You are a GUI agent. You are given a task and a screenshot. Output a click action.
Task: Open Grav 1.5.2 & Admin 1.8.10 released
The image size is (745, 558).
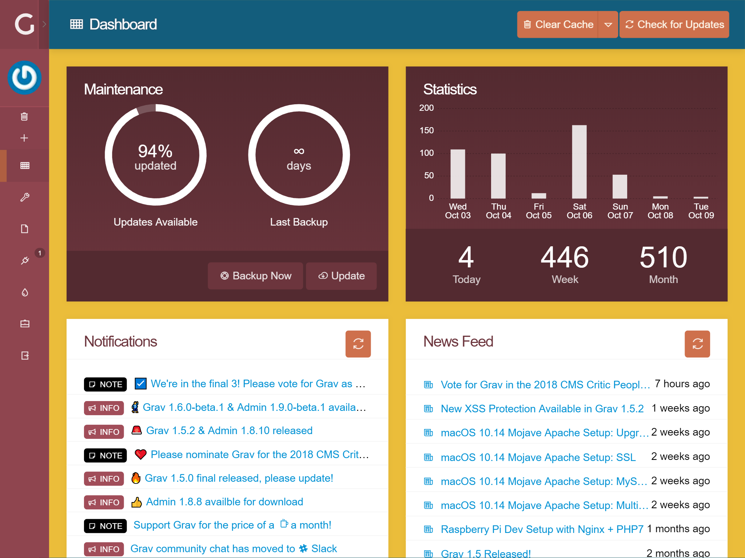click(229, 431)
